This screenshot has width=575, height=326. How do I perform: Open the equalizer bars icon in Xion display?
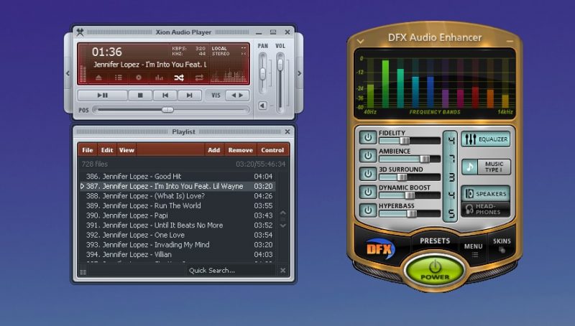(159, 78)
